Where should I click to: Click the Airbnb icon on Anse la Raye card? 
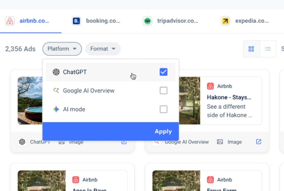click(x=76, y=180)
